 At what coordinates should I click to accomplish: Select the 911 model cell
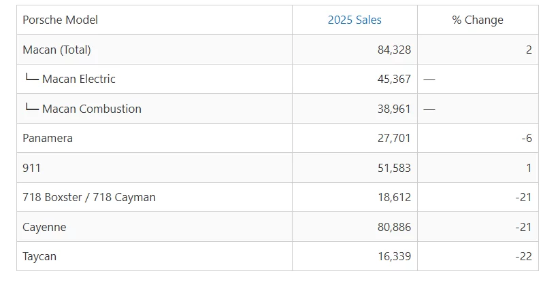coord(31,168)
